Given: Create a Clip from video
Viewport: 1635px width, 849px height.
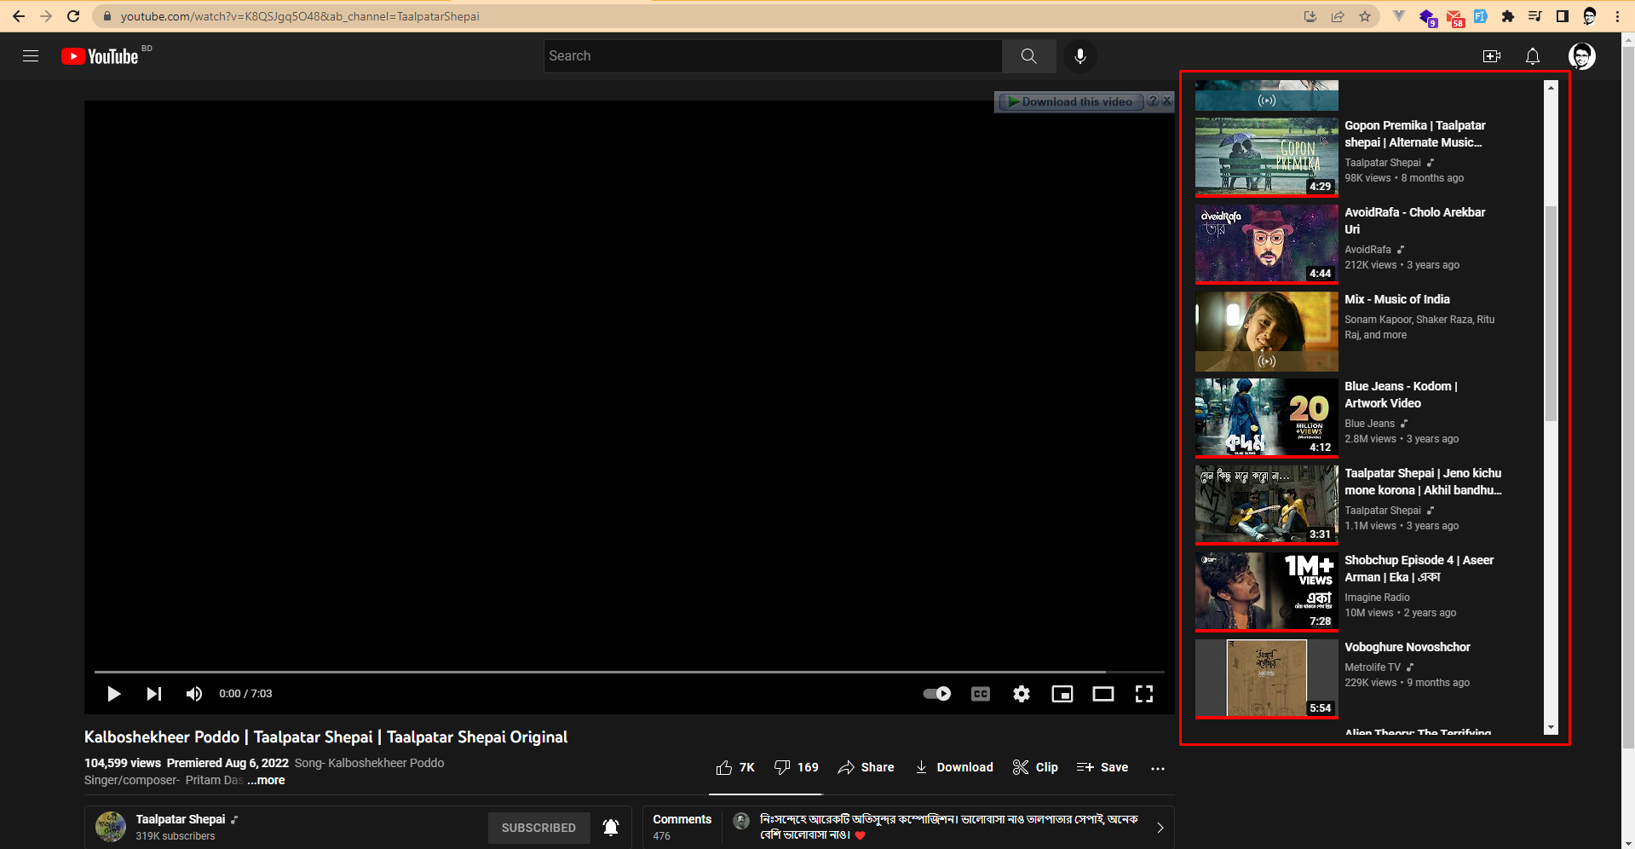Looking at the screenshot, I should click(1035, 768).
